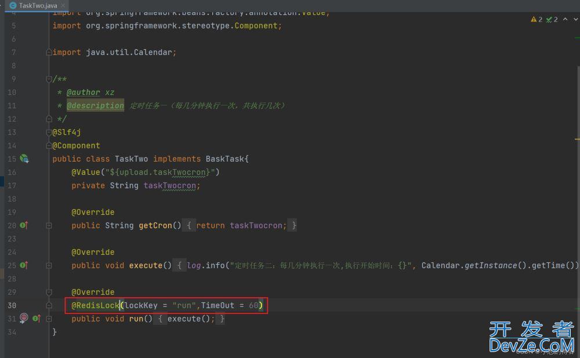Click the @author Javadoc tag
The height and width of the screenshot is (358, 580).
pyautogui.click(x=83, y=92)
